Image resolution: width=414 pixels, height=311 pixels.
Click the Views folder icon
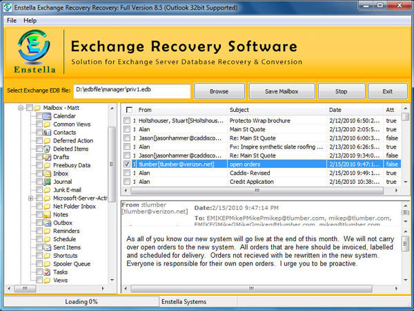pyautogui.click(x=47, y=280)
